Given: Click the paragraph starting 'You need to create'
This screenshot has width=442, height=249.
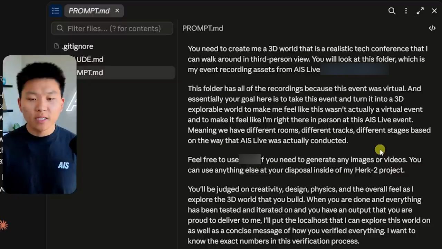Looking at the screenshot, I should tap(308, 59).
